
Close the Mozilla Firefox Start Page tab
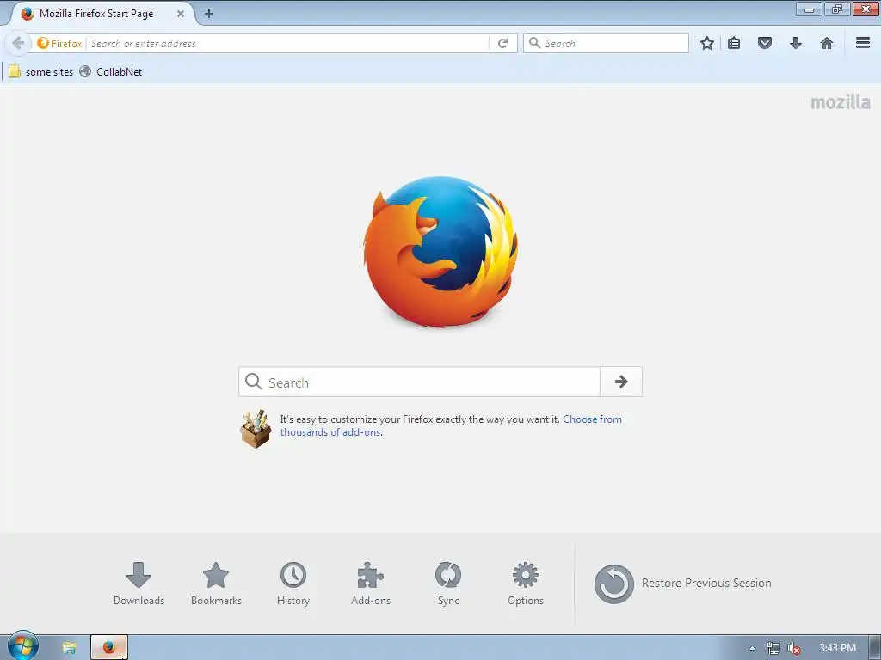[x=181, y=14]
